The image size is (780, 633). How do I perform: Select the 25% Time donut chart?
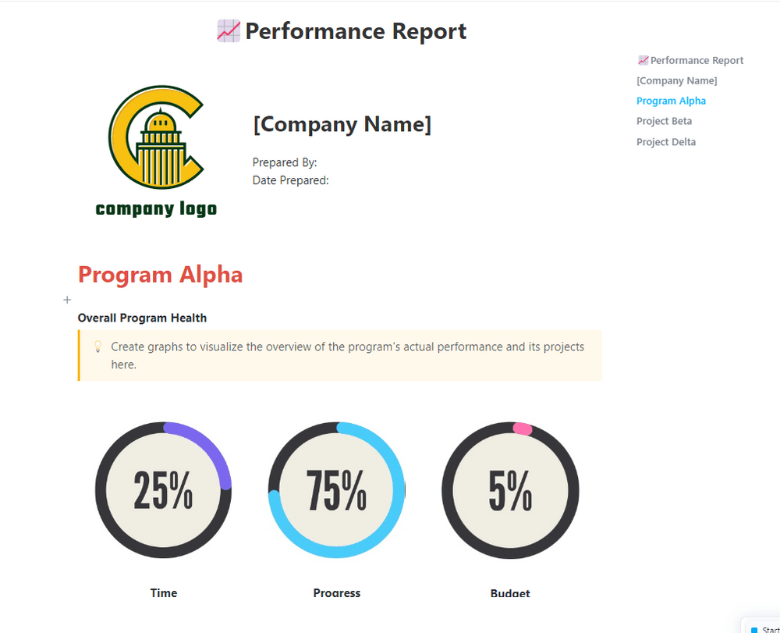(163, 490)
